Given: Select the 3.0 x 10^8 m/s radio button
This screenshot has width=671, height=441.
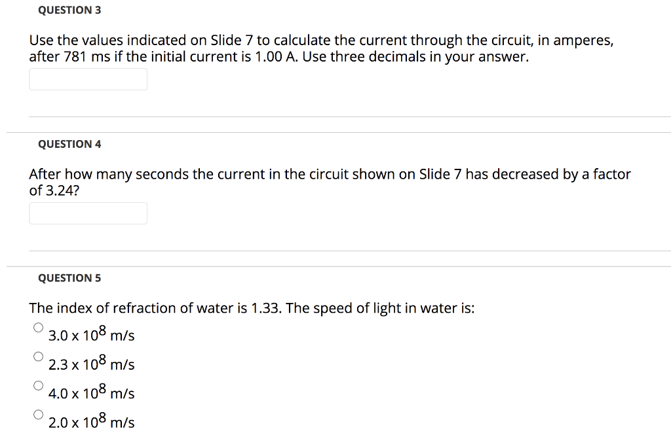Looking at the screenshot, I should click(39, 327).
